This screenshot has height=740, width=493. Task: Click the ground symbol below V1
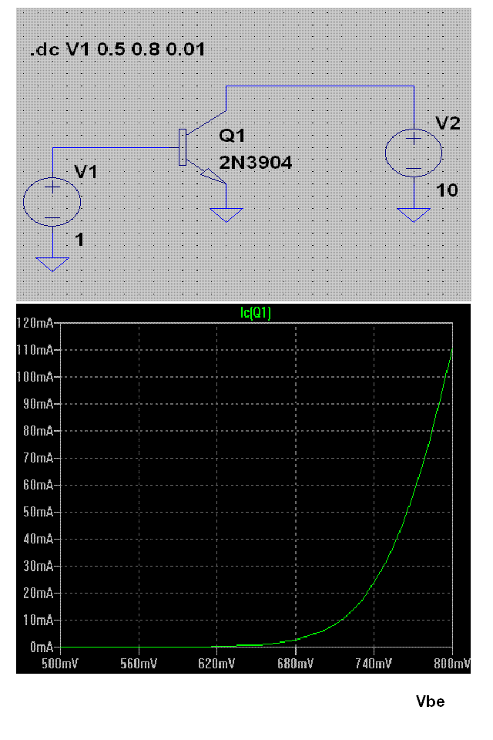[52, 264]
